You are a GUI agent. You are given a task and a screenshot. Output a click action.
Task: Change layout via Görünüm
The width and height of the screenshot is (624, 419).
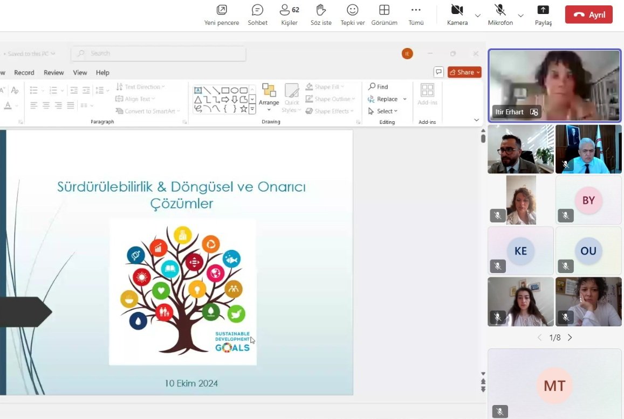[x=384, y=15]
